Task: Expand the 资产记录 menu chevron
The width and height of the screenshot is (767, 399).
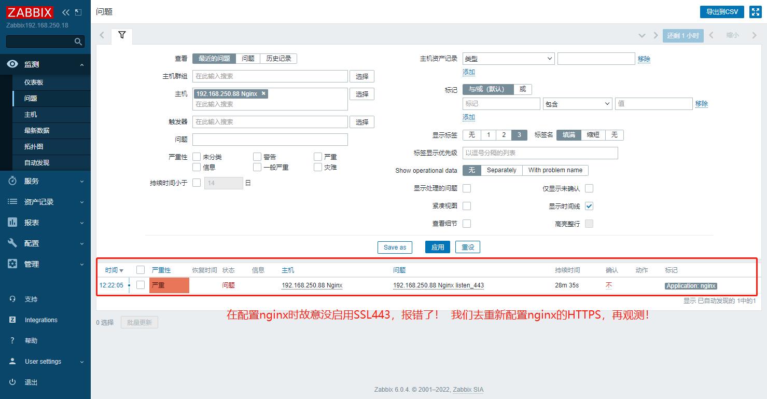Action: point(82,202)
